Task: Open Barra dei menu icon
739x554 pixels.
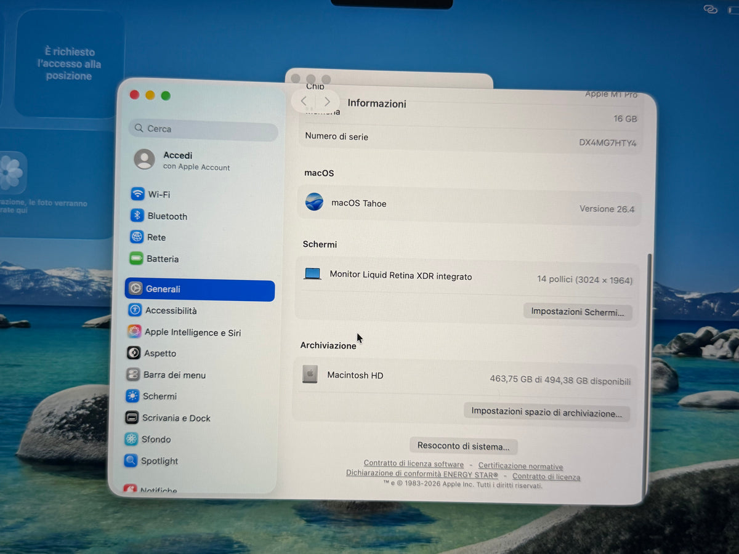Action: point(133,374)
